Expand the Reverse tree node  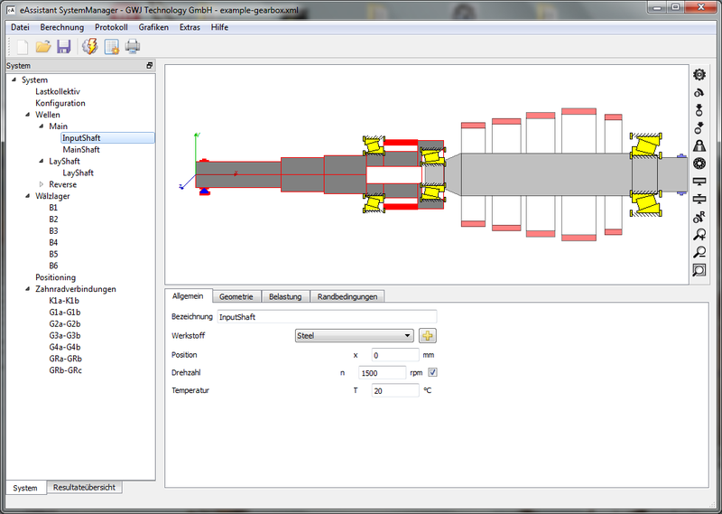[x=41, y=184]
